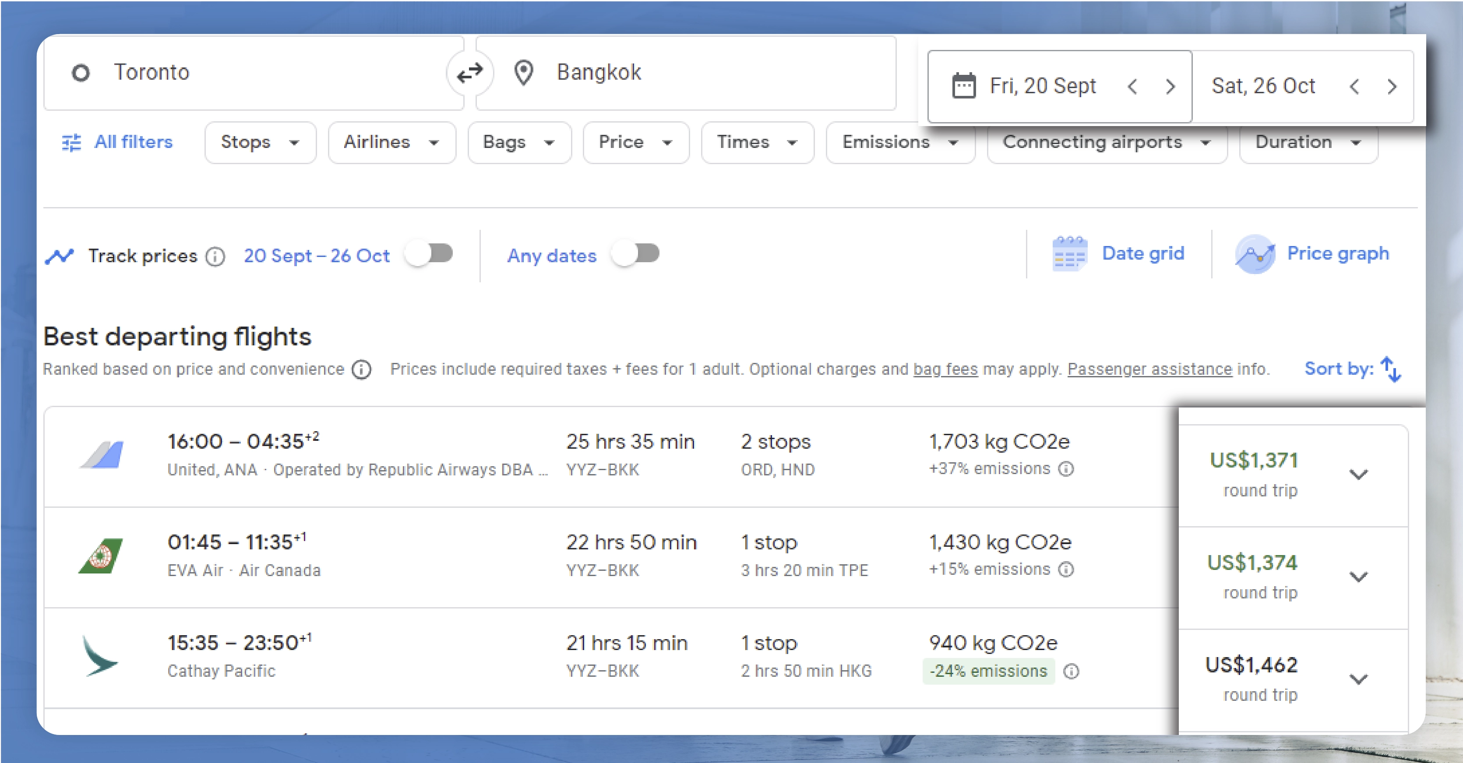Go to previous return date from Sat, 26 Oct

[1354, 86]
